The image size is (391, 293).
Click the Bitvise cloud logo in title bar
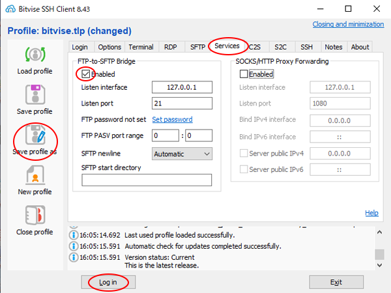[10, 9]
